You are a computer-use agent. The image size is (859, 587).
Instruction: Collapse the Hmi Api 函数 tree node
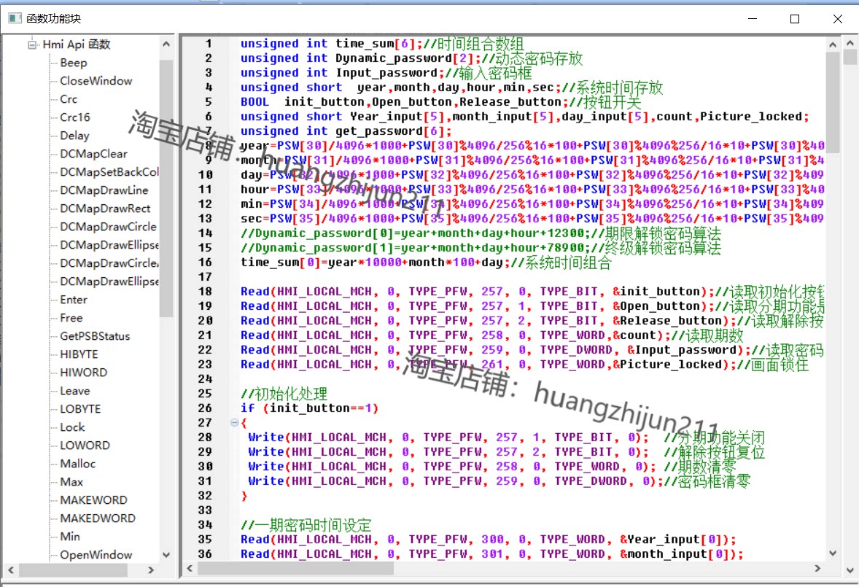[x=32, y=44]
